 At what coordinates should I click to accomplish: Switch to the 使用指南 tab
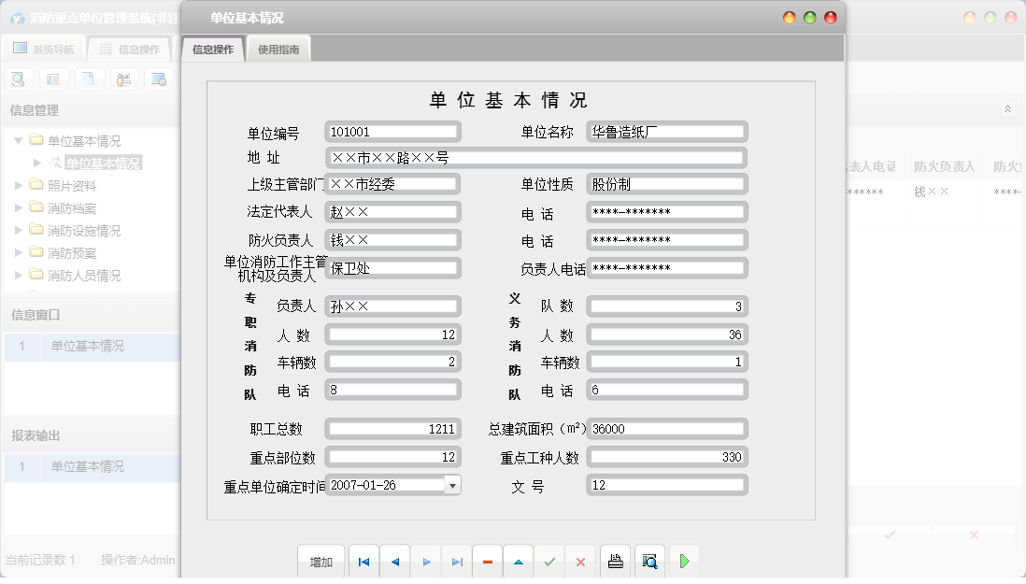(x=278, y=49)
